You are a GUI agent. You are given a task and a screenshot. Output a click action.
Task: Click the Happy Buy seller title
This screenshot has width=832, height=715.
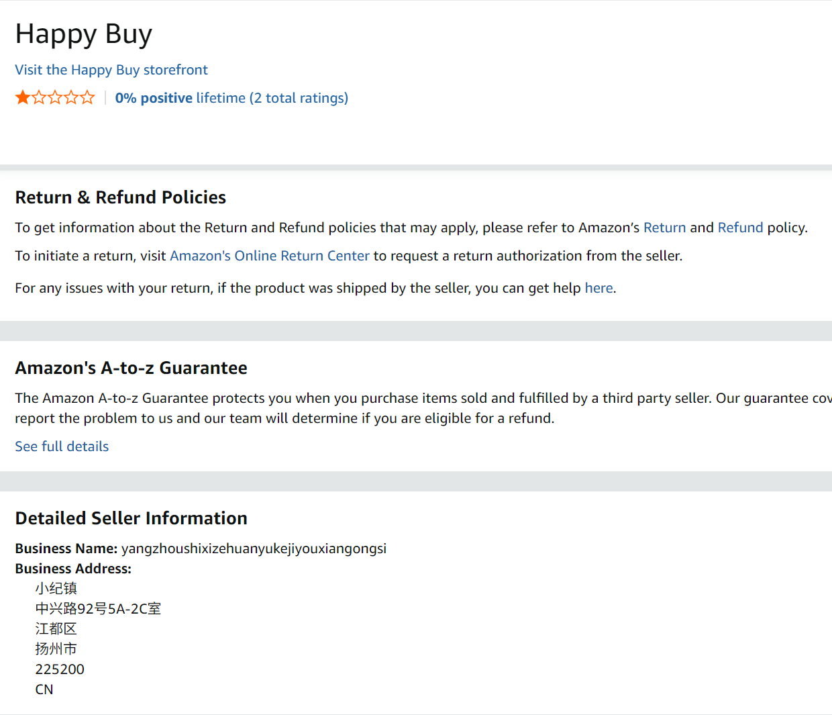(x=84, y=34)
